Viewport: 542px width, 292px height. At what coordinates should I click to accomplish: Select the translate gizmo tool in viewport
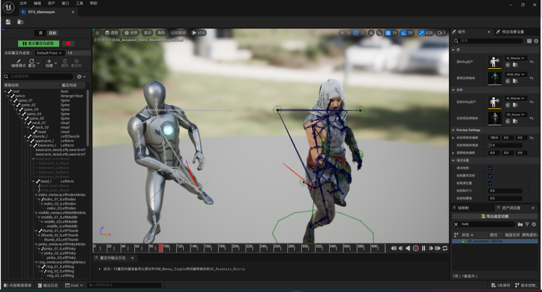click(349, 33)
